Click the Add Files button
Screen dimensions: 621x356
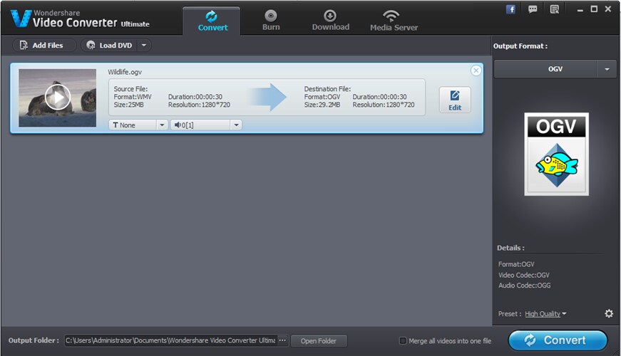tap(44, 45)
